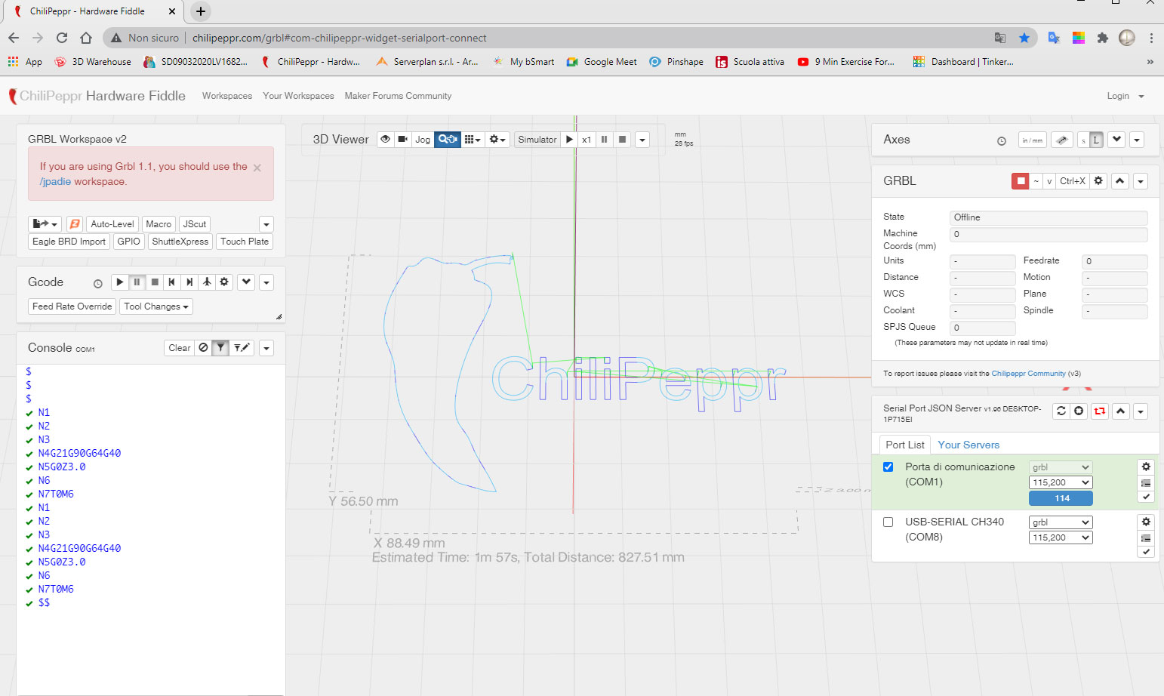The image size is (1164, 696).
Task: Click the Gcode airplane icon
Action: tap(207, 282)
